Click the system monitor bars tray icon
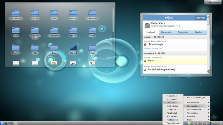The width and height of the screenshot is (223, 125). [210, 123]
